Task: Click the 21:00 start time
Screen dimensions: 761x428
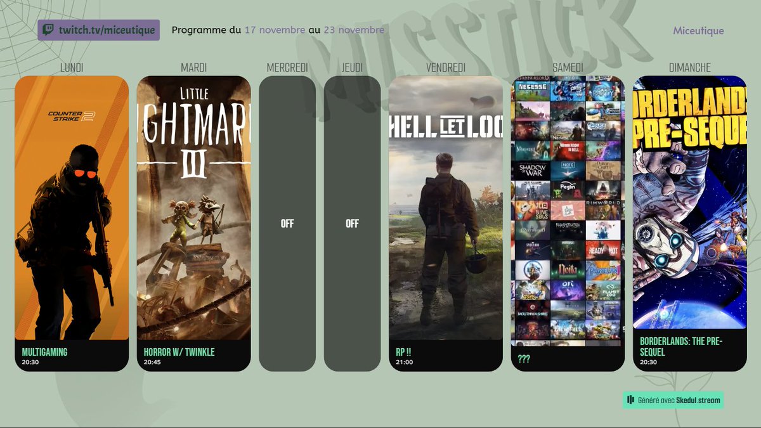Action: point(404,362)
